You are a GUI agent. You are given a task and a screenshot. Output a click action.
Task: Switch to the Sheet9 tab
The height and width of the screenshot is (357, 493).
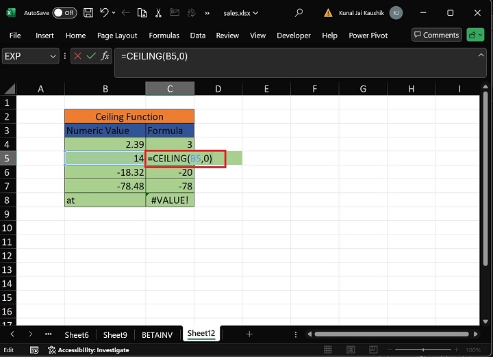[115, 335]
